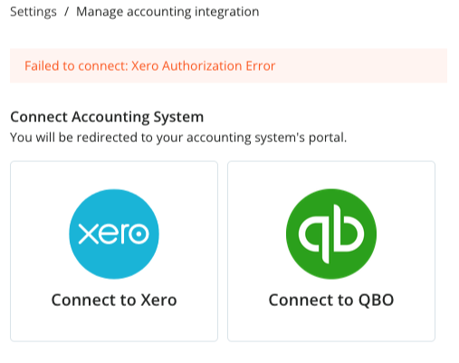
Task: Click "Manage accounting integration" breadcrumb
Action: point(167,12)
